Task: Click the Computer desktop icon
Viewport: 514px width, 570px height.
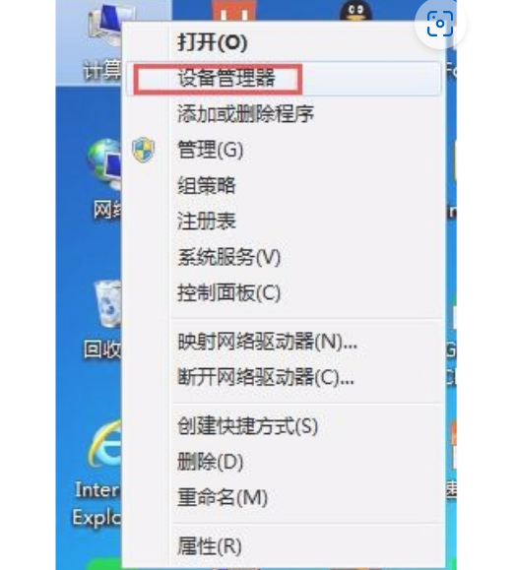Action: tap(102, 43)
